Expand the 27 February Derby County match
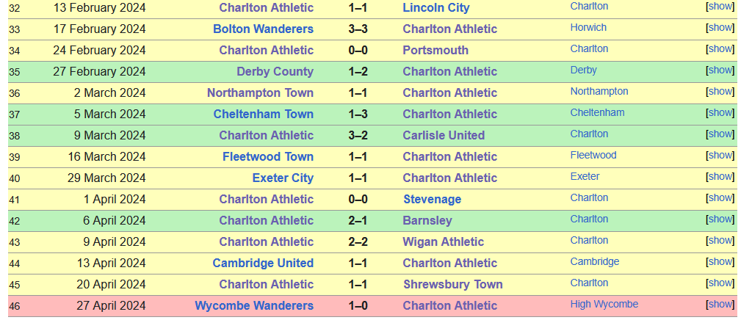 (720, 70)
